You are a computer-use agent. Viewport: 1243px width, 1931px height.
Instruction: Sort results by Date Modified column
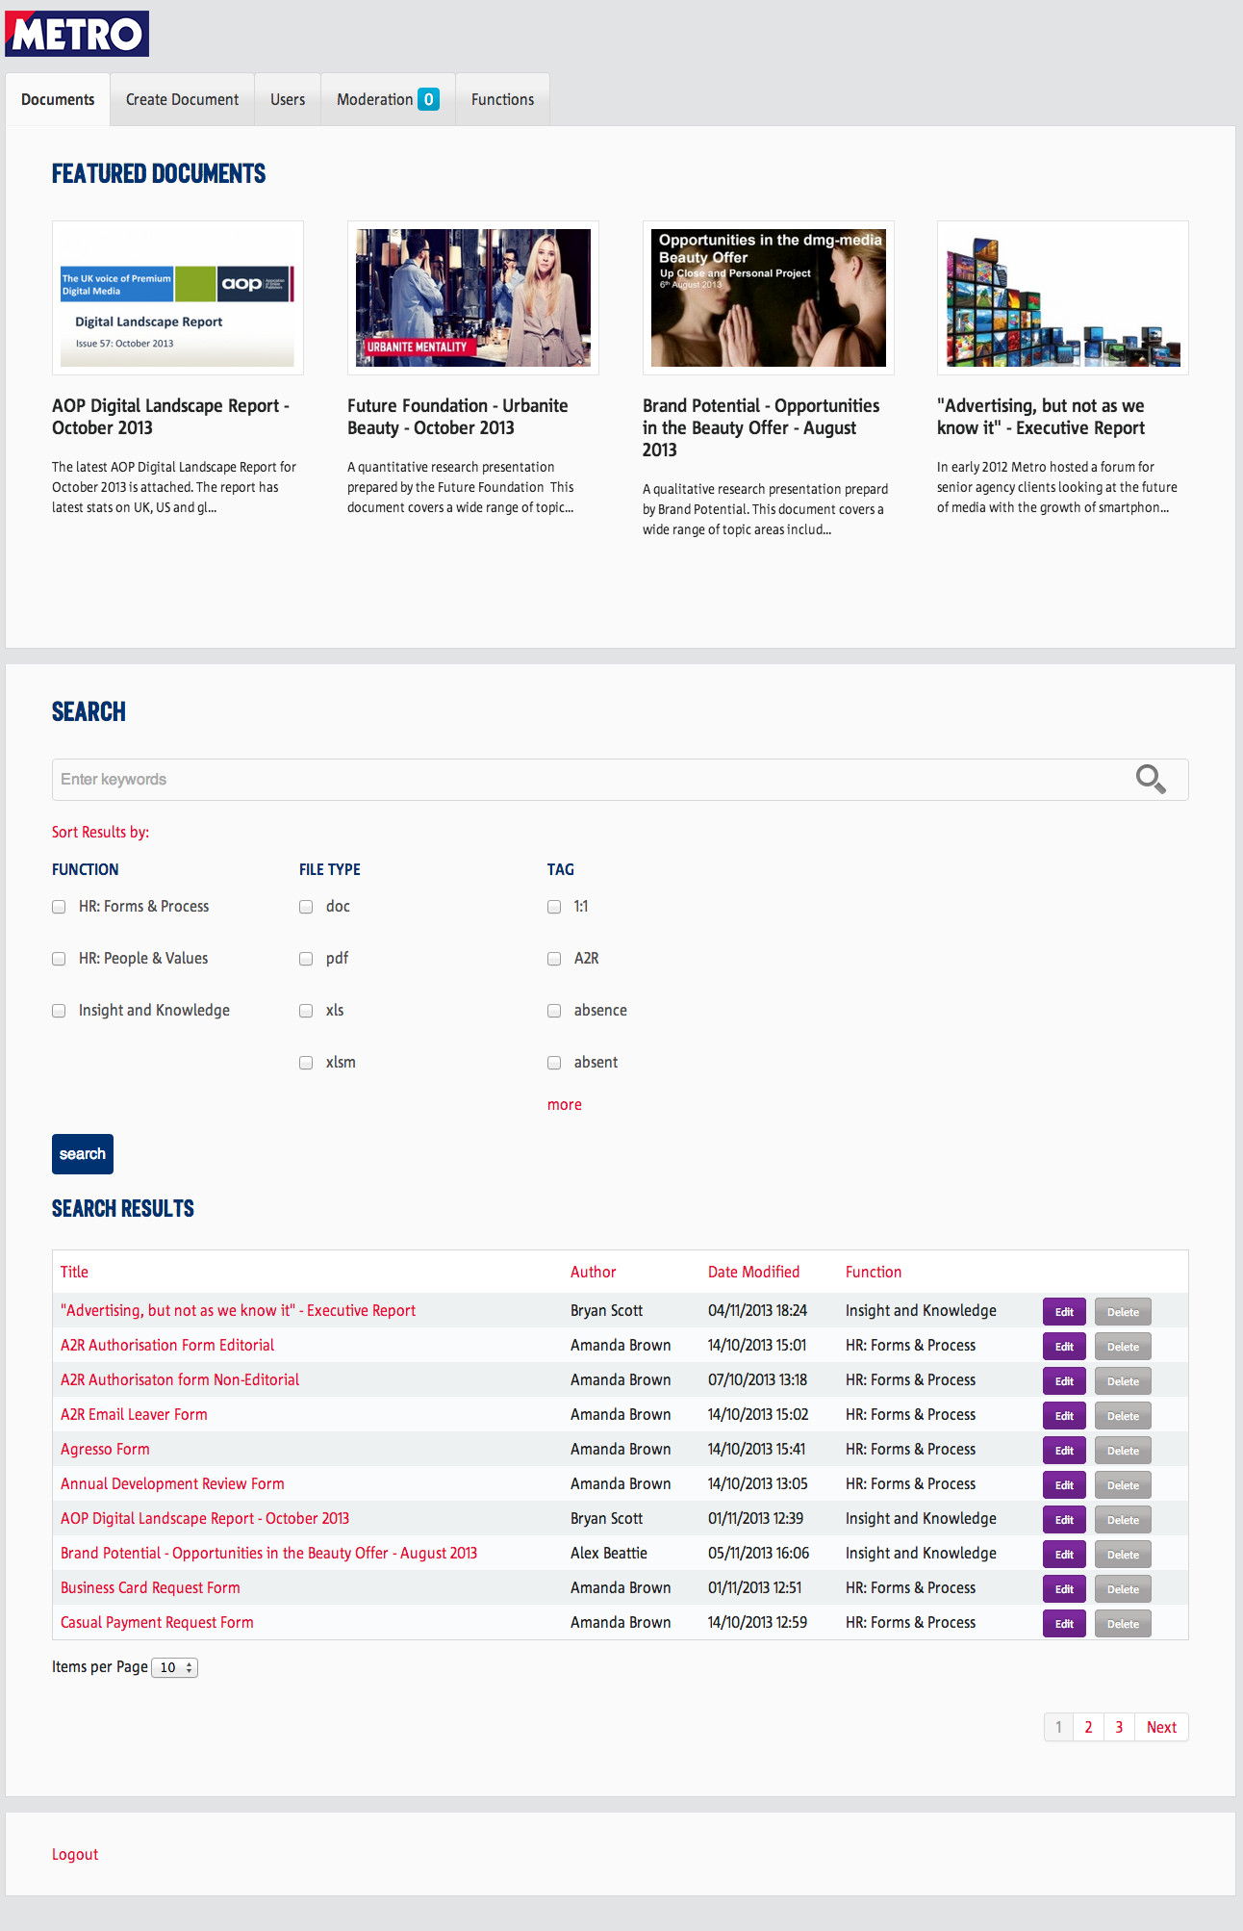(754, 1272)
